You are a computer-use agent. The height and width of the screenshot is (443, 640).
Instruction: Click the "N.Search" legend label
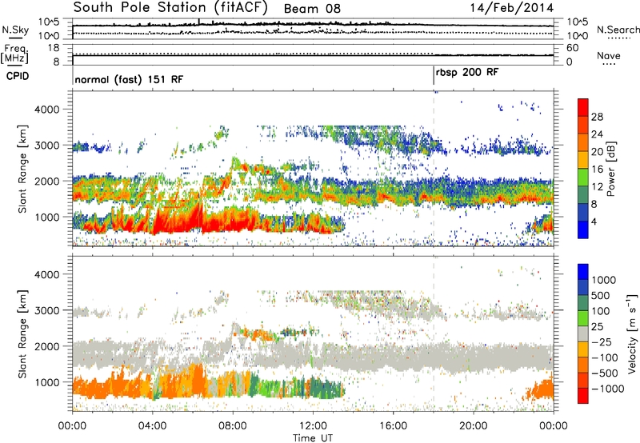618,30
